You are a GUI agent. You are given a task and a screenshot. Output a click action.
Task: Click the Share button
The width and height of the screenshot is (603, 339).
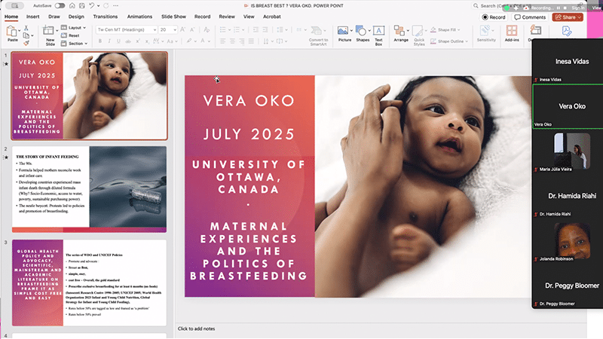[568, 17]
